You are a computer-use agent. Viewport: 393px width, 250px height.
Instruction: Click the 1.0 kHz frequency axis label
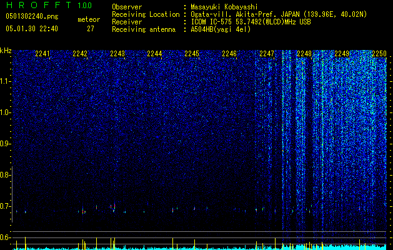pyautogui.click(x=4, y=113)
